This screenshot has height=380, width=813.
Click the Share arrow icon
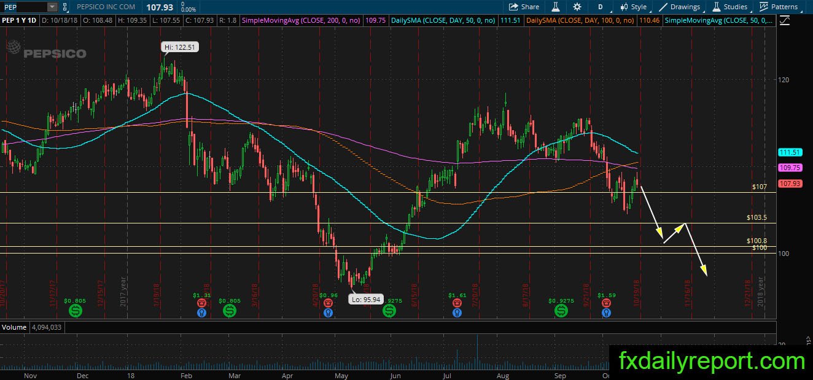(513, 7)
